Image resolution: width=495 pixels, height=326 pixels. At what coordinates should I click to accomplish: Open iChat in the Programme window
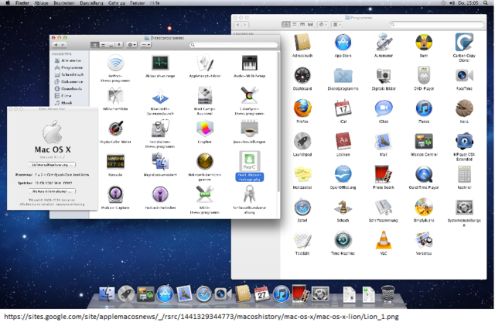click(x=384, y=108)
